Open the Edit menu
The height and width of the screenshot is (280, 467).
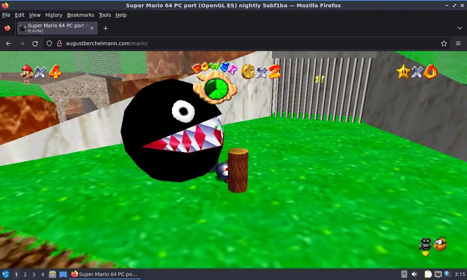(x=20, y=15)
